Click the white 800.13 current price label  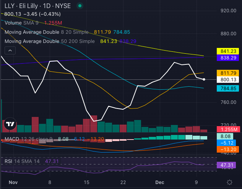click(227, 80)
